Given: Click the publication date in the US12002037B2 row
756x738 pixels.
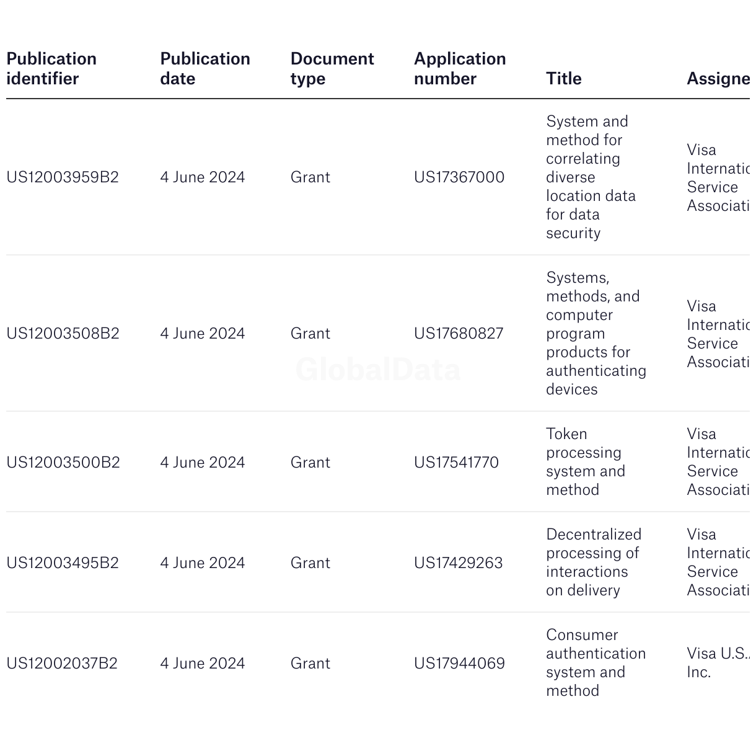Looking at the screenshot, I should (x=203, y=664).
